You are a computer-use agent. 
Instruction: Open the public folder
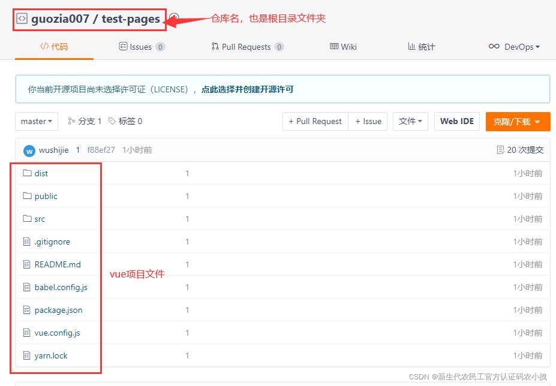point(46,196)
